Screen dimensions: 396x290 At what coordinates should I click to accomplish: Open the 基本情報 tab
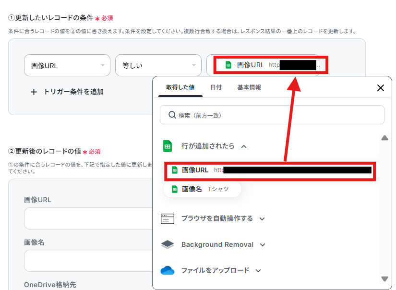click(249, 87)
